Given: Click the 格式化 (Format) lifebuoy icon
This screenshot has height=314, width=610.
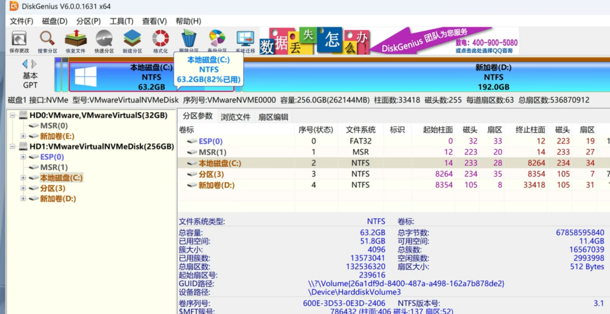Looking at the screenshot, I should coord(160,40).
